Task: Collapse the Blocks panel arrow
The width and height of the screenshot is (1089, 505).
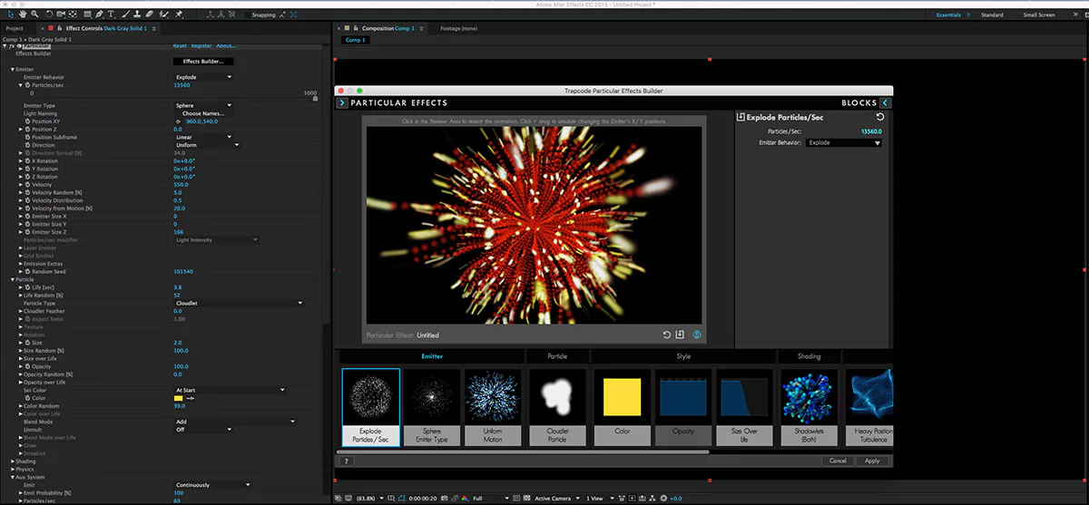Action: [885, 103]
